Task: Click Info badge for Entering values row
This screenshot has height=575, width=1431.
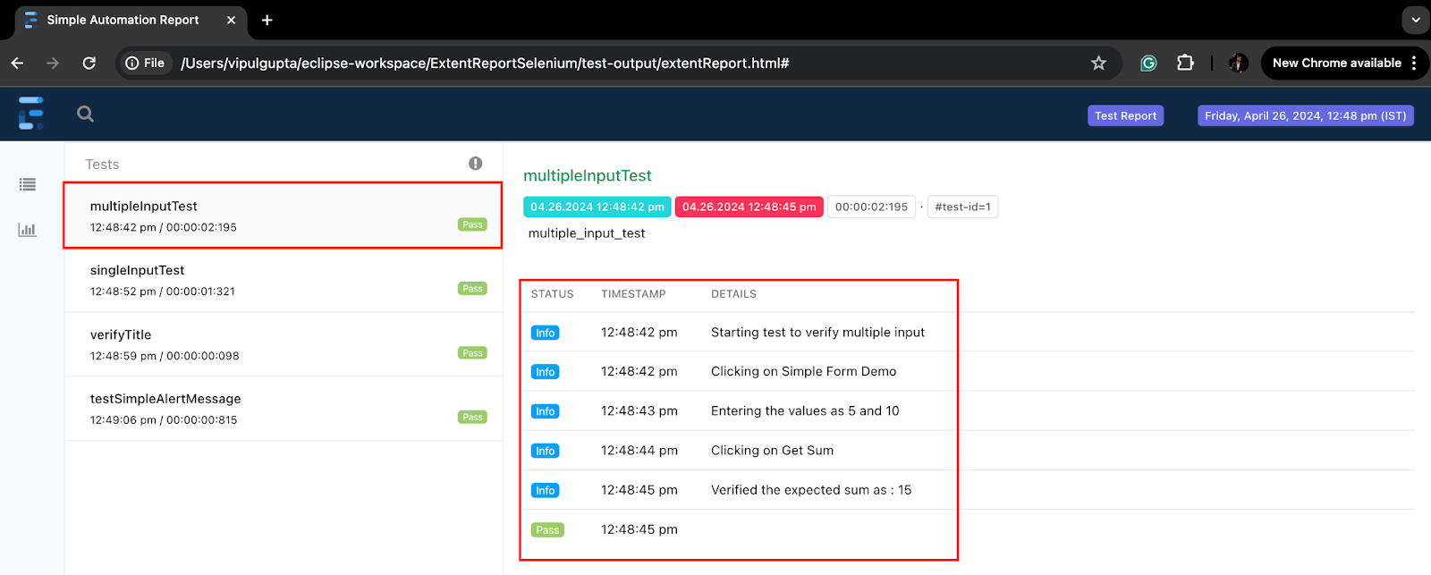Action: click(x=545, y=411)
